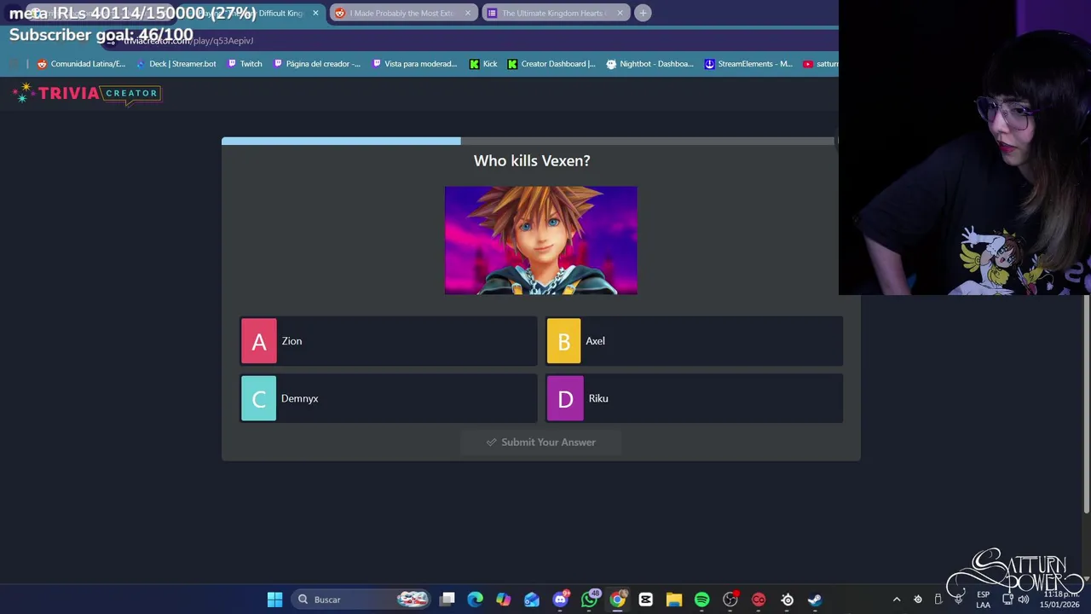The width and height of the screenshot is (1091, 614).
Task: Launch Microsoft Edge from the taskbar
Action: tap(476, 600)
